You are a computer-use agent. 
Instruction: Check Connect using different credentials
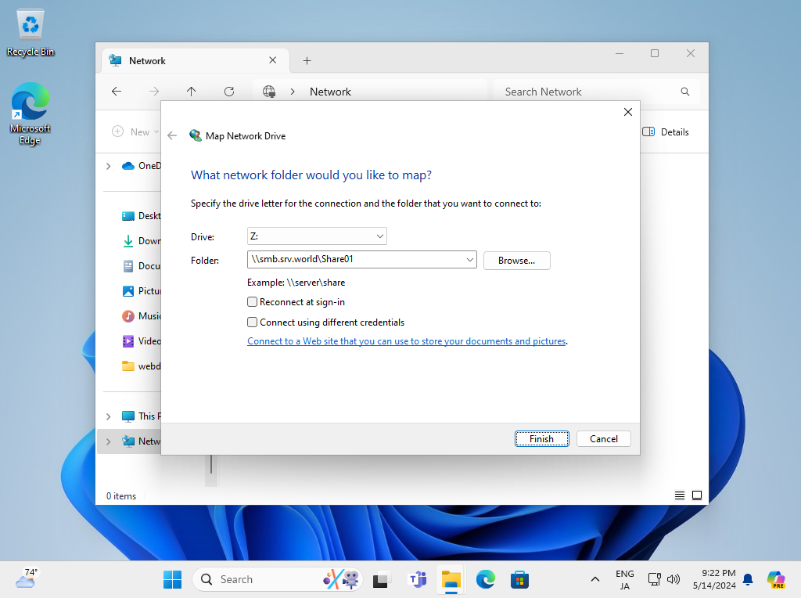(253, 322)
